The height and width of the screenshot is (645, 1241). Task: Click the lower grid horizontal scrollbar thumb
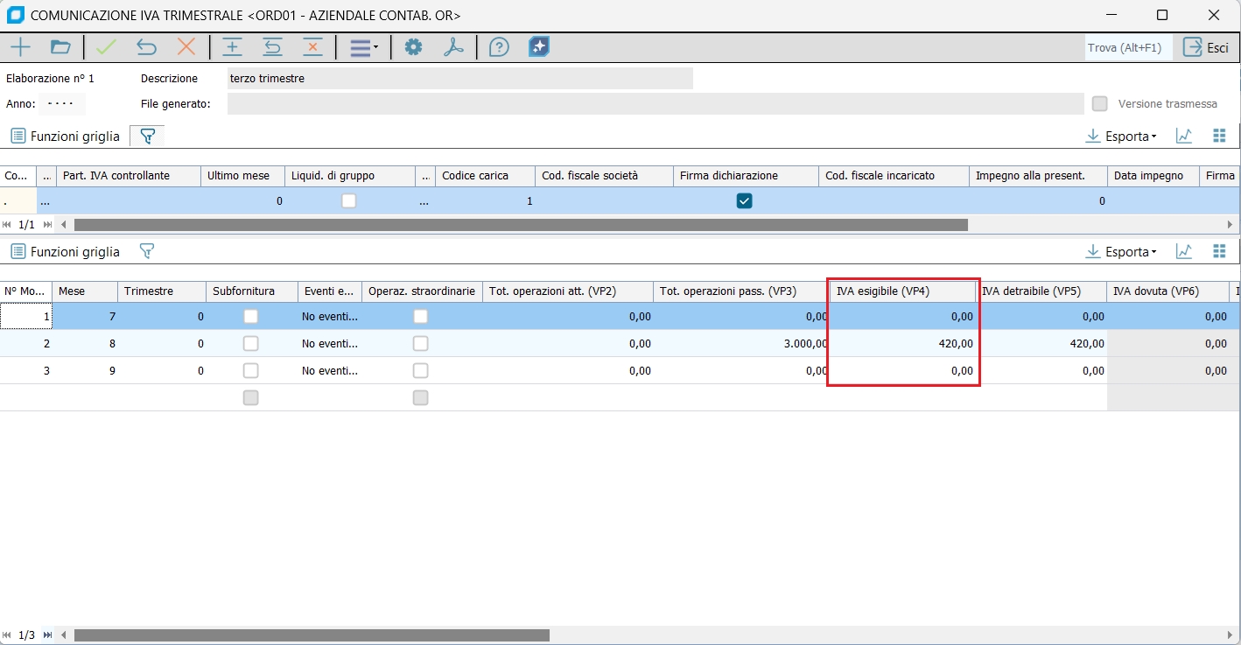[311, 635]
